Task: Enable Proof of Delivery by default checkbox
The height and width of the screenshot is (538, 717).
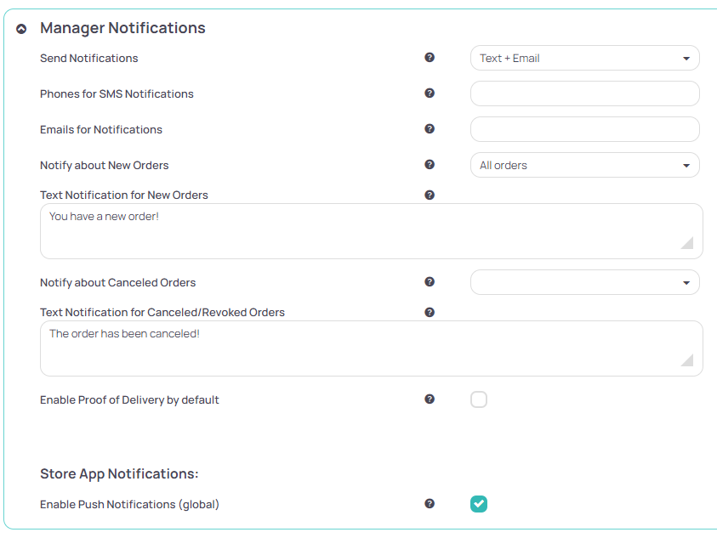Action: 479,399
